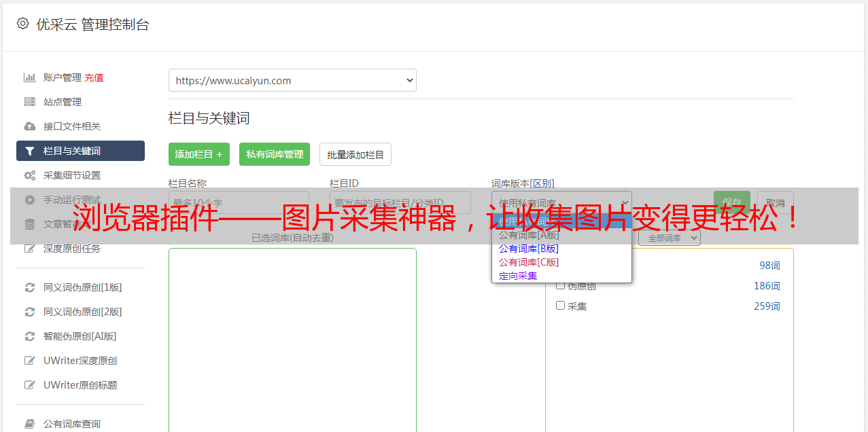The height and width of the screenshot is (432, 868).
Task: Open the 词库版本 dropdown showing 使用私有词库
Action: tap(561, 202)
